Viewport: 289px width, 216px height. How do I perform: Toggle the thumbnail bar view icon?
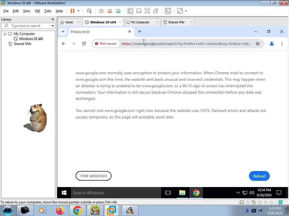139,11
